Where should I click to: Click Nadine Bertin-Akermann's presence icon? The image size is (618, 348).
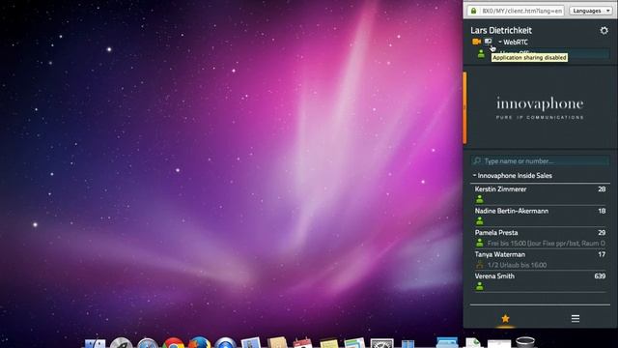[x=479, y=221]
